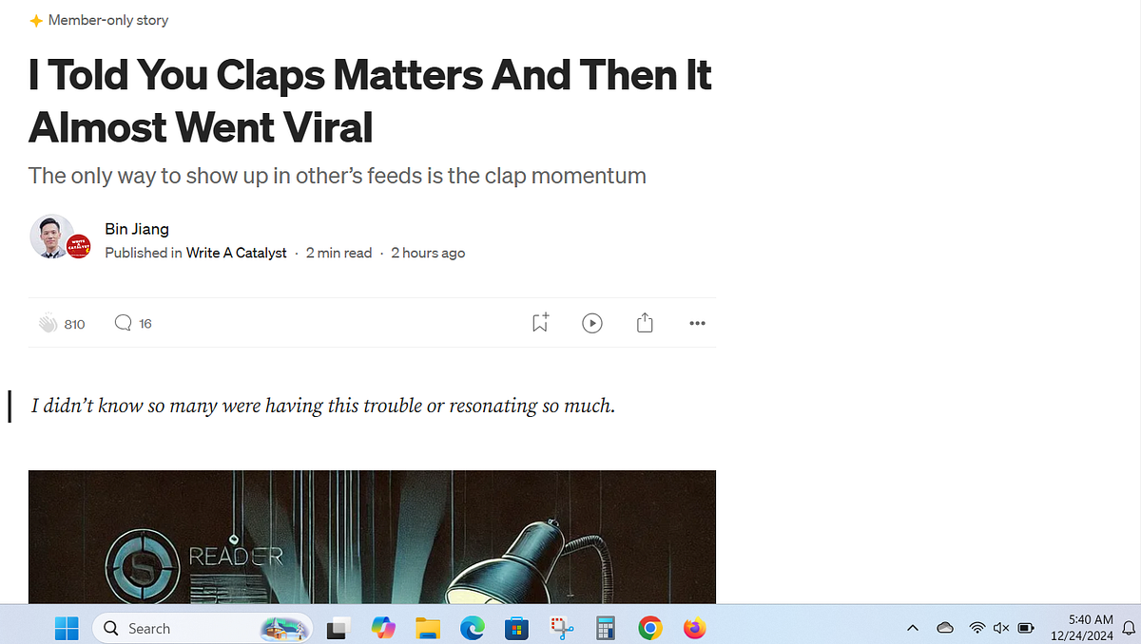Switch to Google Chrome in the taskbar

point(650,628)
